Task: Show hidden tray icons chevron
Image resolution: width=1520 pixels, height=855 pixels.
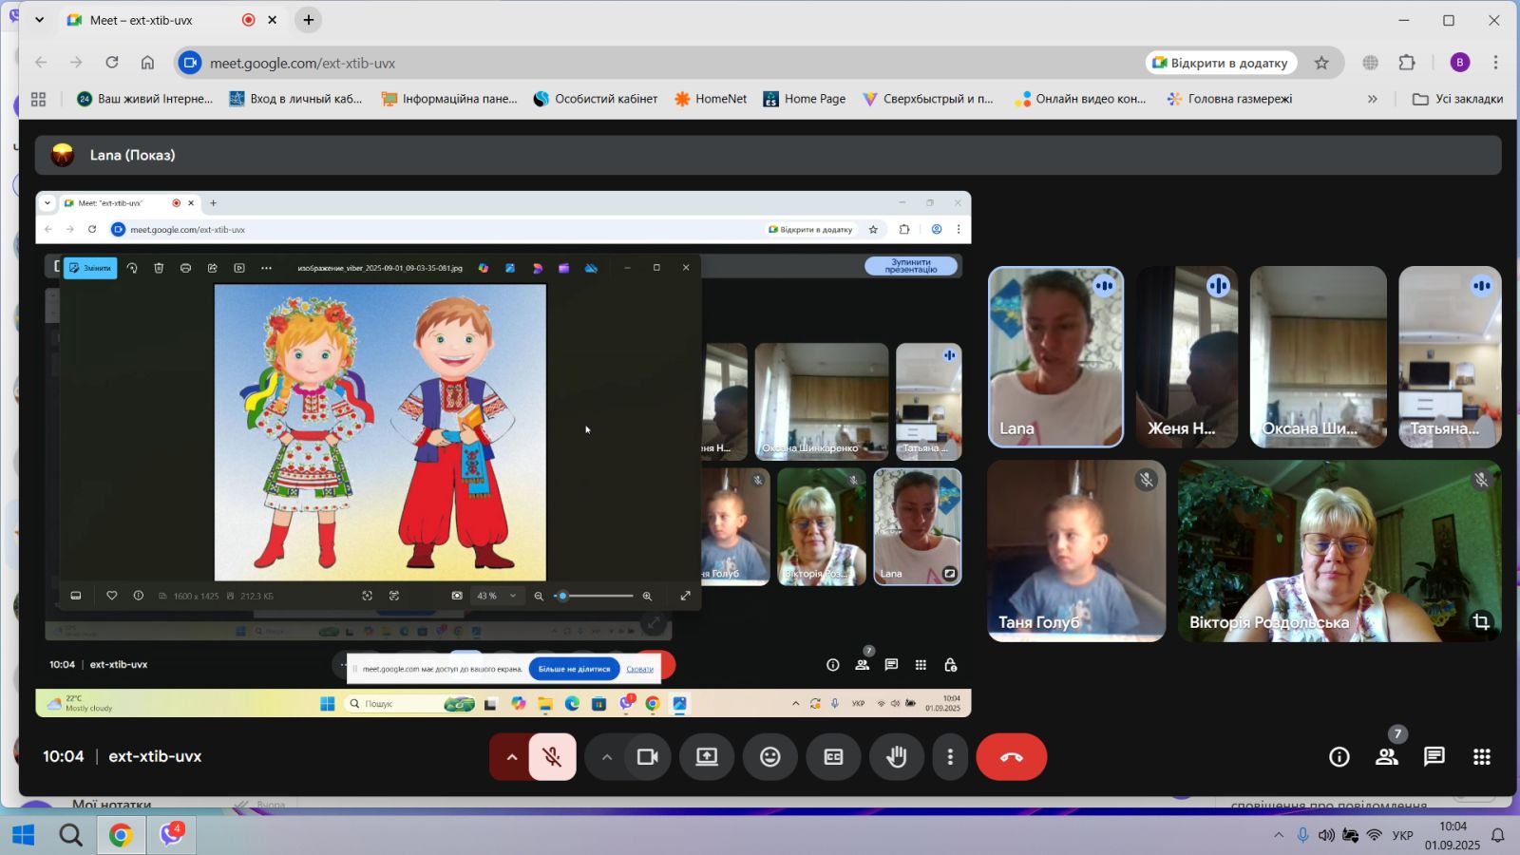Action: click(1279, 835)
